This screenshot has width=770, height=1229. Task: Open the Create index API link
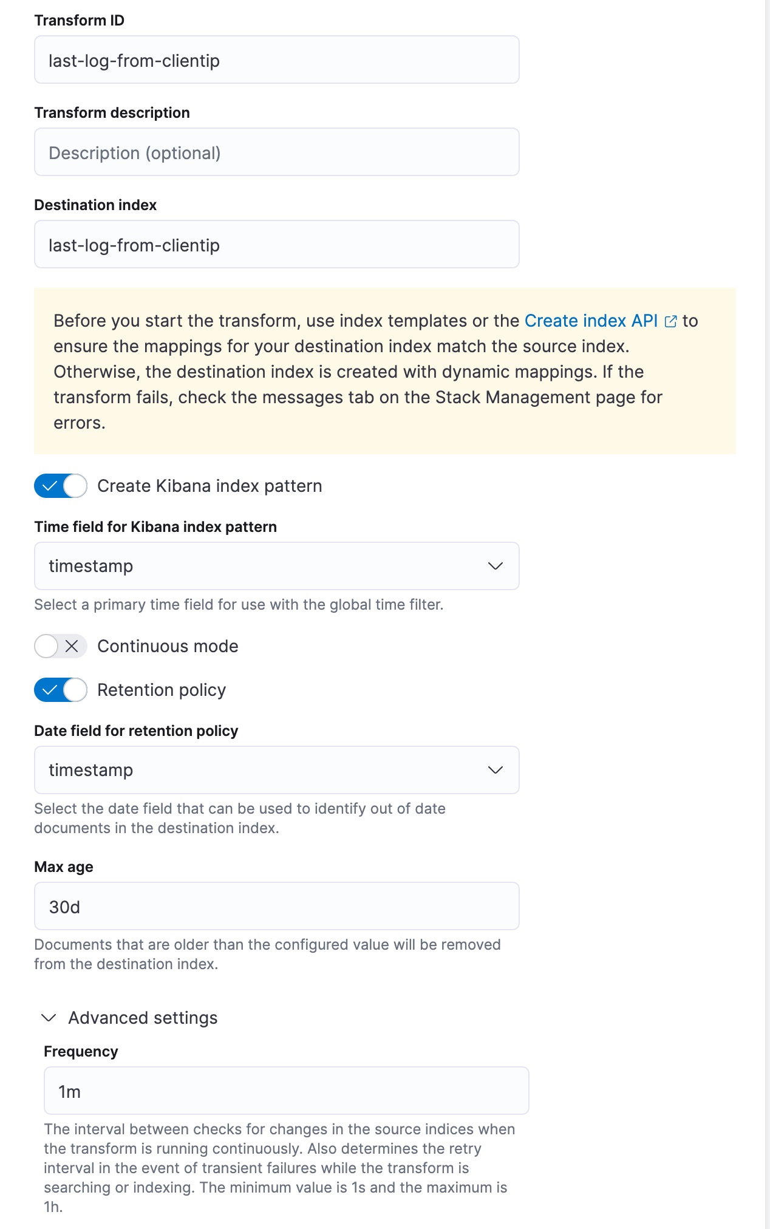tap(591, 321)
